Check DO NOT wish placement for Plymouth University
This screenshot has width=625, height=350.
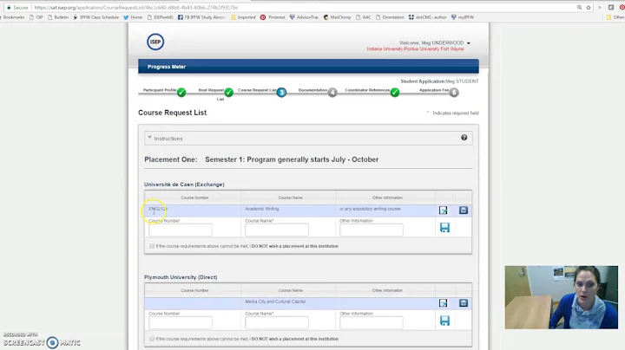(x=152, y=339)
